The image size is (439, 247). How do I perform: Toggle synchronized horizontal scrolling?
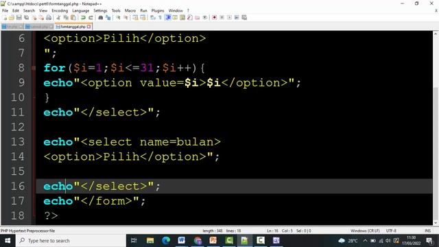(x=143, y=17)
